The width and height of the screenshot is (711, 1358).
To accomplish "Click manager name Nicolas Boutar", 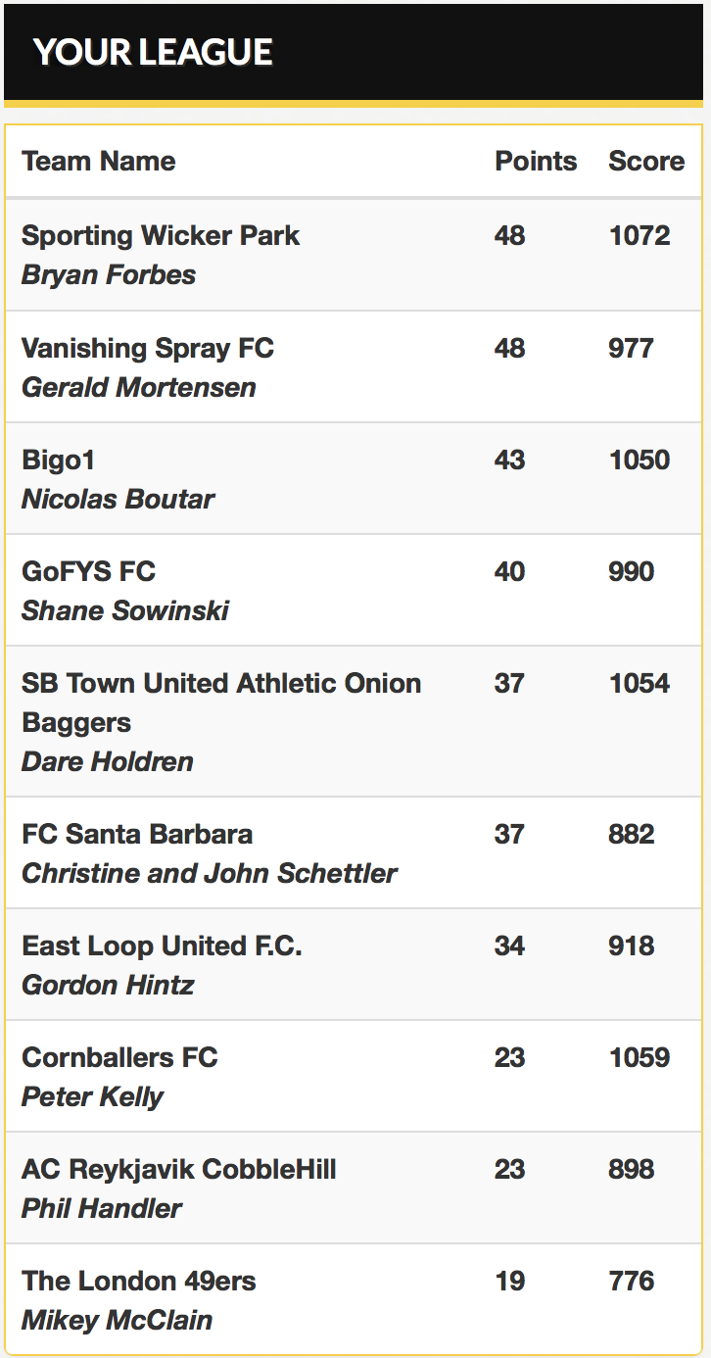I will [118, 499].
